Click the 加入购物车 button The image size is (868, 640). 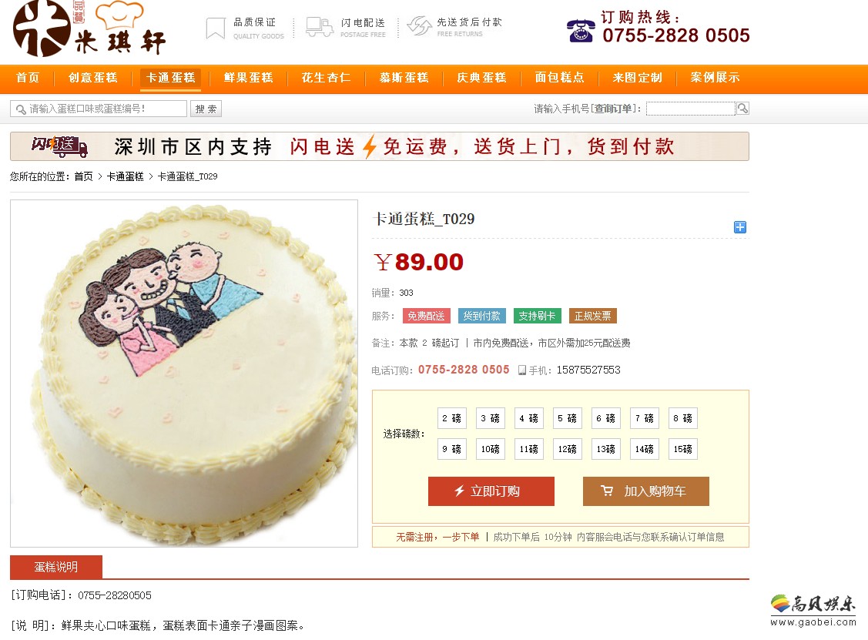tap(646, 491)
